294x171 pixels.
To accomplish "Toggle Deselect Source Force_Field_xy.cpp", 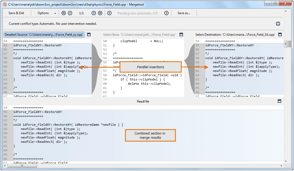I will 44,35.
